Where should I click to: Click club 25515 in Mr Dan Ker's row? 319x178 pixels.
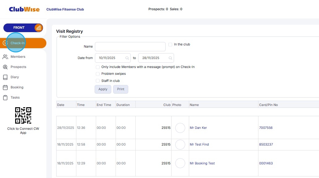click(x=166, y=128)
